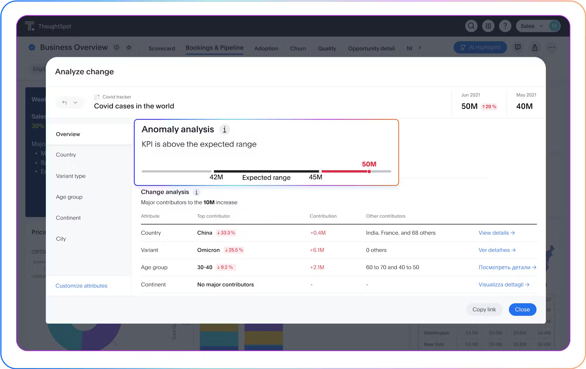The width and height of the screenshot is (586, 369).
Task: Click India, France, and 68 others text
Action: click(x=401, y=233)
